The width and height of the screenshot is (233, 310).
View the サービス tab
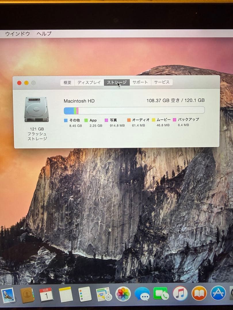162,82
